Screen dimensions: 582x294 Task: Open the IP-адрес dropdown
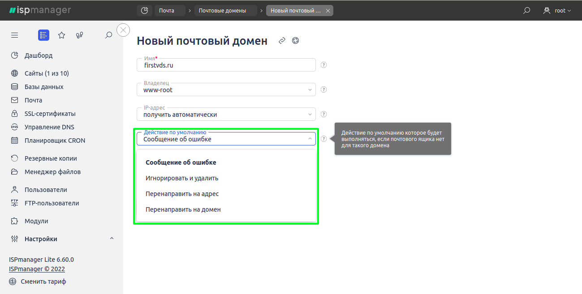point(226,114)
